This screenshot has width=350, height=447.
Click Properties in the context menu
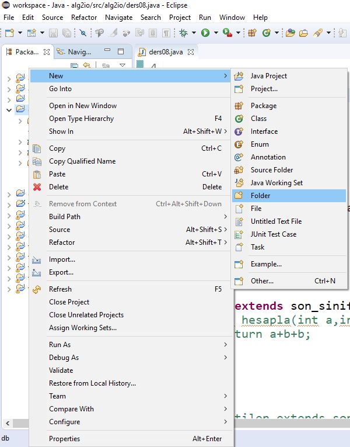coord(130,439)
